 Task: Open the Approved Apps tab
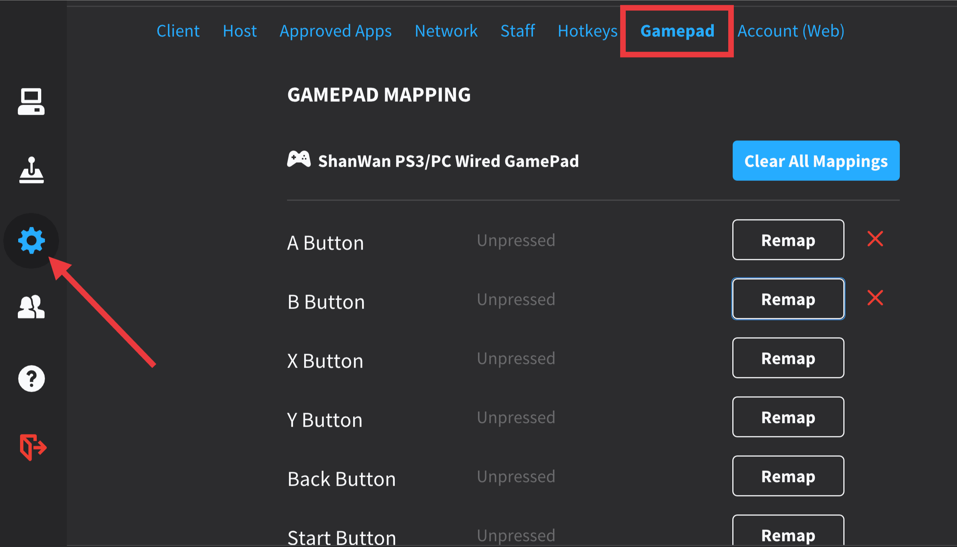pyautogui.click(x=335, y=31)
